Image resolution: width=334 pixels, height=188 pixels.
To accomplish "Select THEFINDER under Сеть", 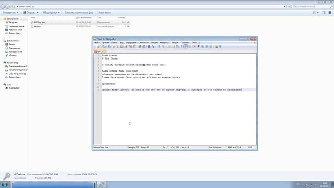I will point(14,88).
